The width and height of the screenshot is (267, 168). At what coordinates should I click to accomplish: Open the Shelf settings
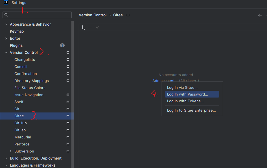[x=19, y=102]
